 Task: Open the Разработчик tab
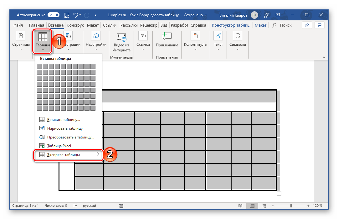point(179,25)
